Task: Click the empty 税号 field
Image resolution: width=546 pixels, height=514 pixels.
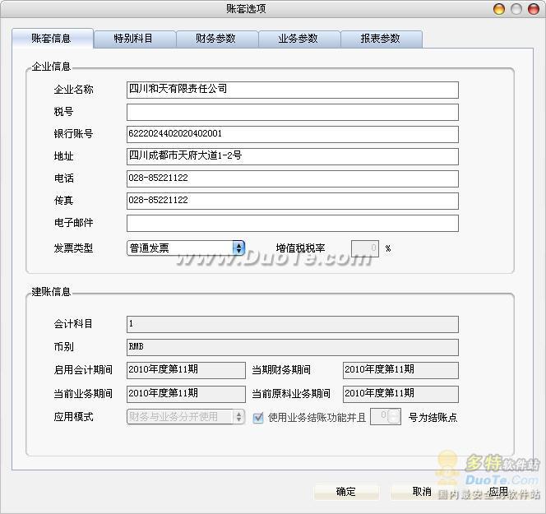Action: click(293, 112)
